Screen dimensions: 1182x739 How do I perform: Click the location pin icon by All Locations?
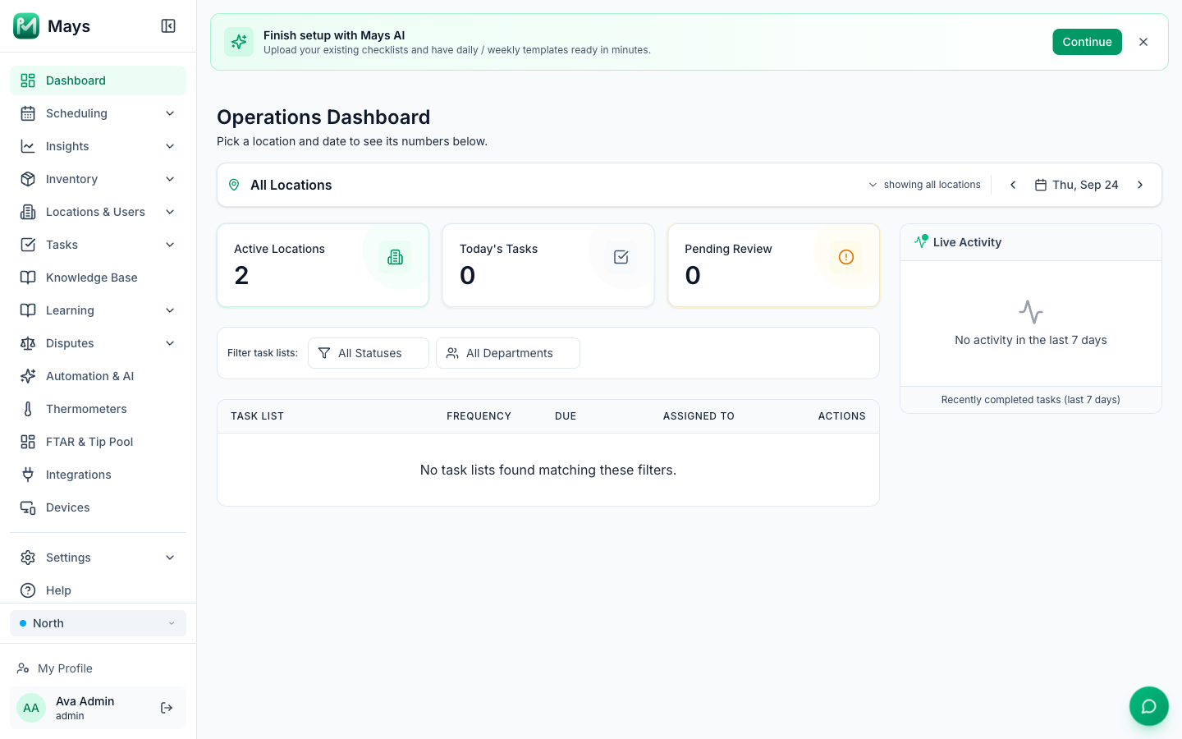pyautogui.click(x=234, y=185)
